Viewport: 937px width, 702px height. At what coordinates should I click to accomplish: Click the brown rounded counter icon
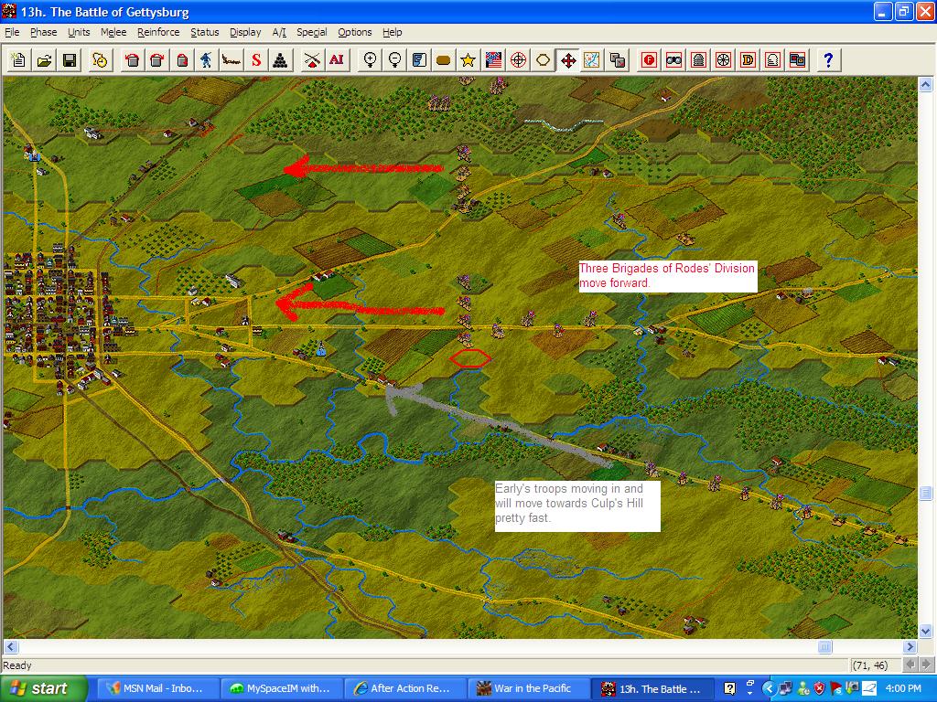pos(444,59)
